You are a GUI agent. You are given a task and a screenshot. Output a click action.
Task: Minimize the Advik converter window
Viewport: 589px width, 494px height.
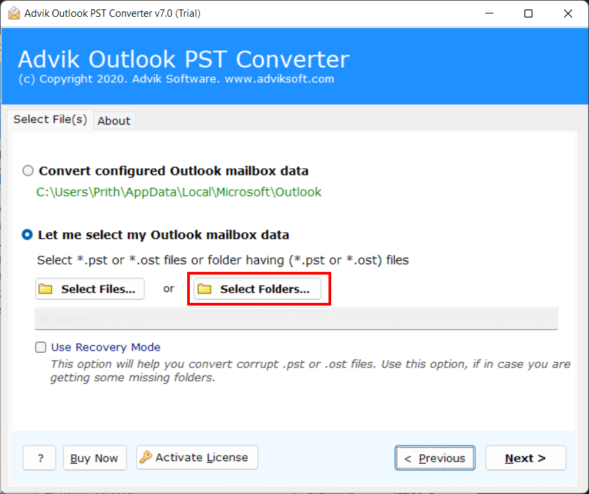click(x=489, y=13)
